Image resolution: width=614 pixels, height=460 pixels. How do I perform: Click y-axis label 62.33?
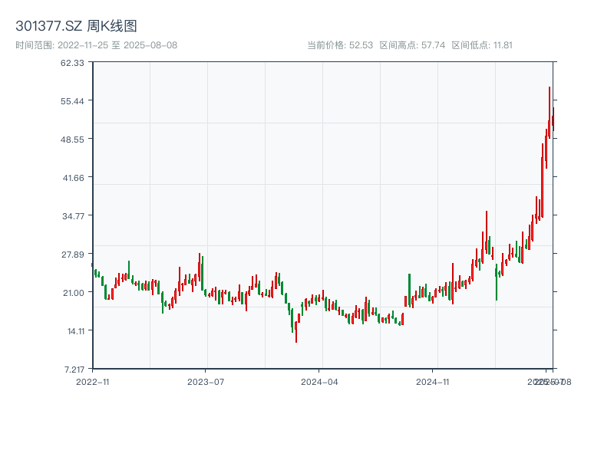tap(72, 63)
